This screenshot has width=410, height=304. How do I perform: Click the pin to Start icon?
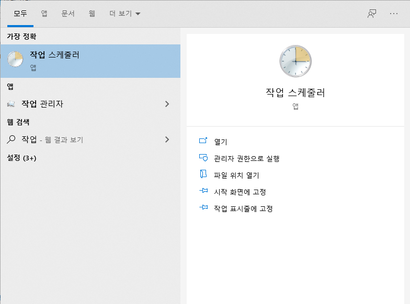pyautogui.click(x=203, y=191)
